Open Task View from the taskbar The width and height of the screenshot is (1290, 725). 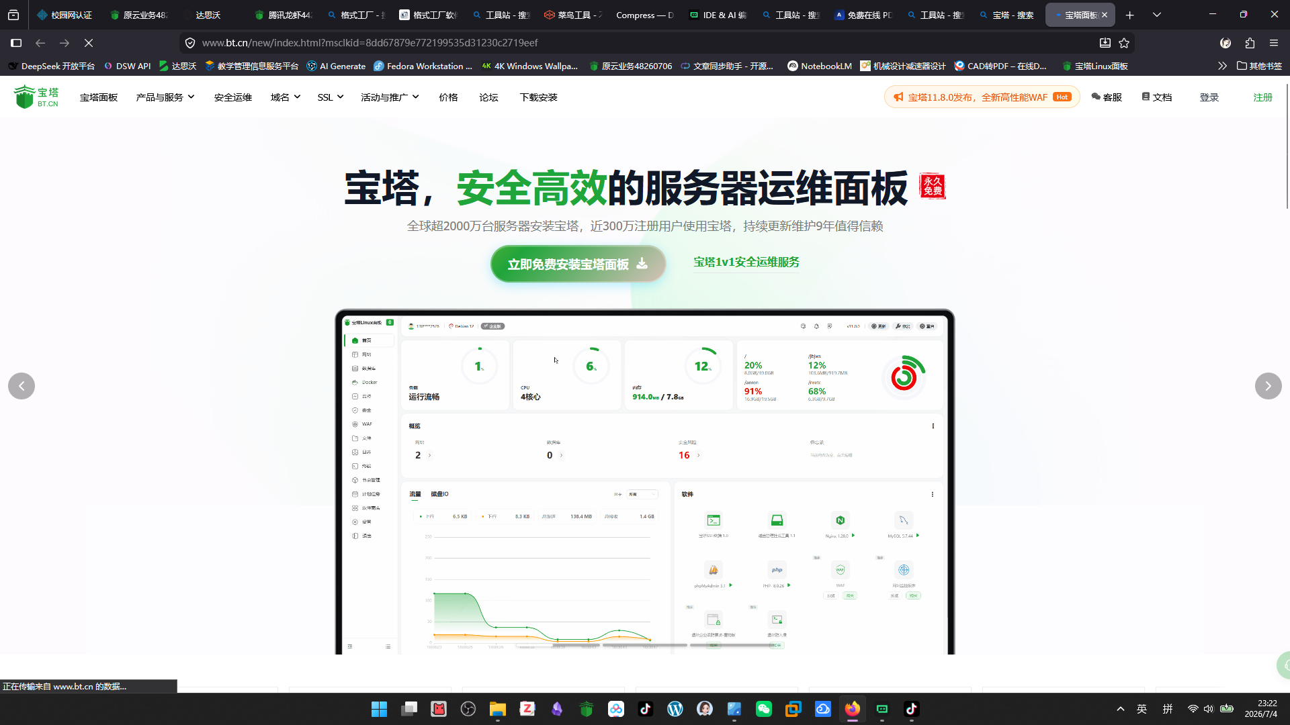click(409, 709)
